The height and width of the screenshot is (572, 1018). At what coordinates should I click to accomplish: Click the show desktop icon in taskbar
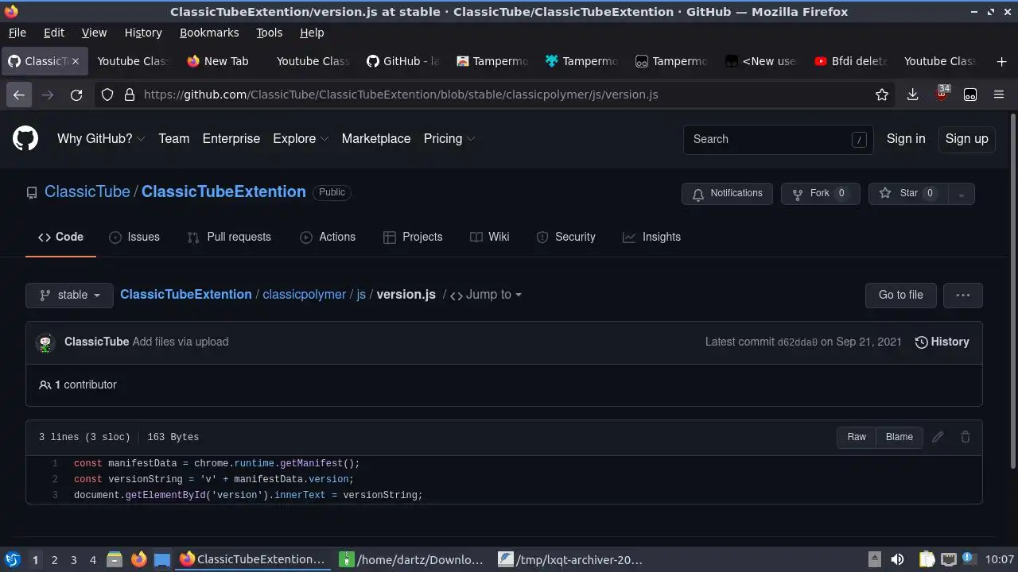(162, 559)
